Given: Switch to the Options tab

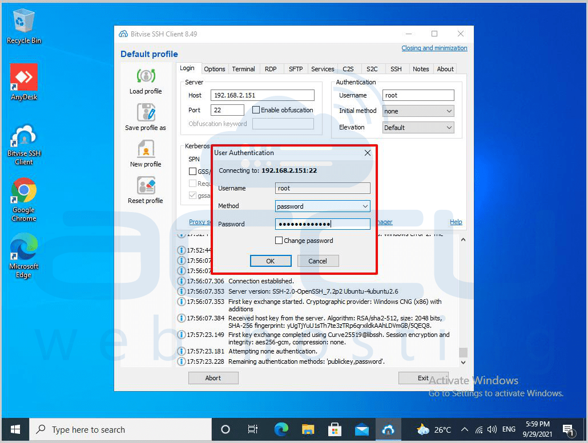Looking at the screenshot, I should click(x=215, y=69).
